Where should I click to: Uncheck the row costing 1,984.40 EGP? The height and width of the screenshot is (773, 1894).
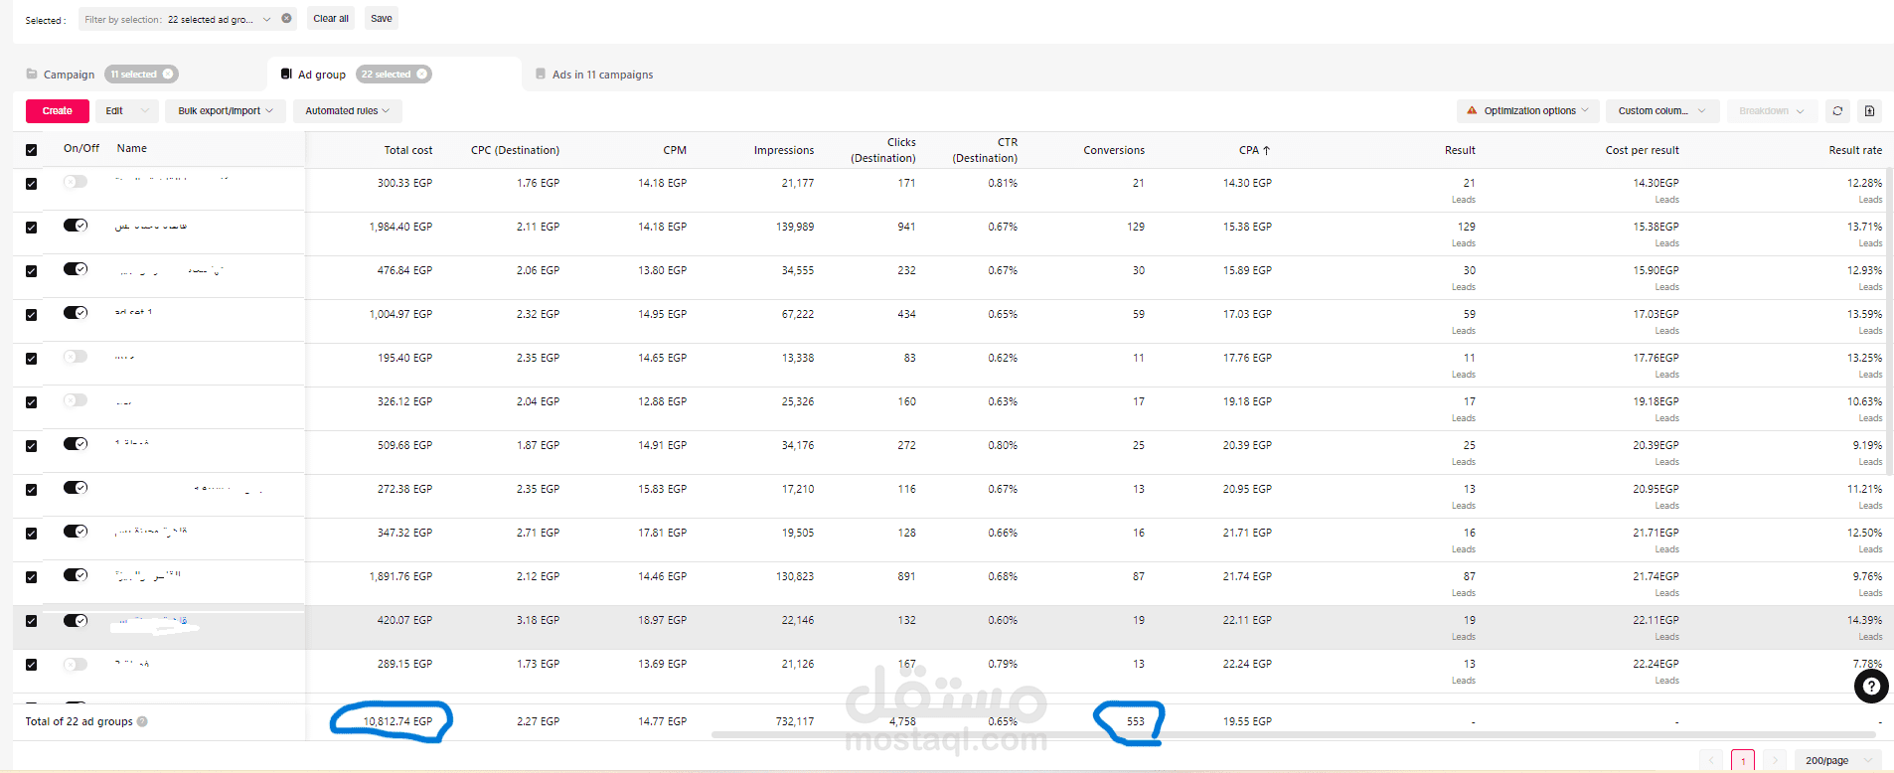(x=31, y=228)
